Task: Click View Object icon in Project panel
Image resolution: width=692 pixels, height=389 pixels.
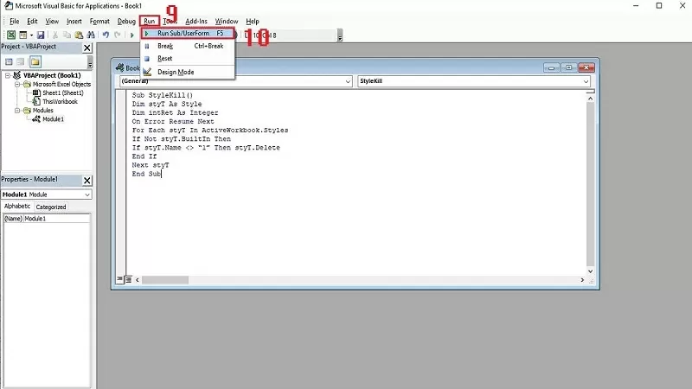Action: [20, 61]
